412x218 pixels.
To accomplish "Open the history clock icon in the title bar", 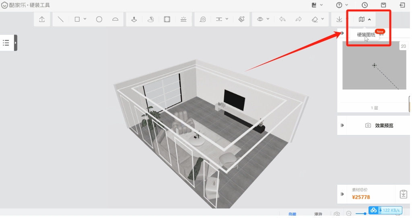I will coord(365,5).
